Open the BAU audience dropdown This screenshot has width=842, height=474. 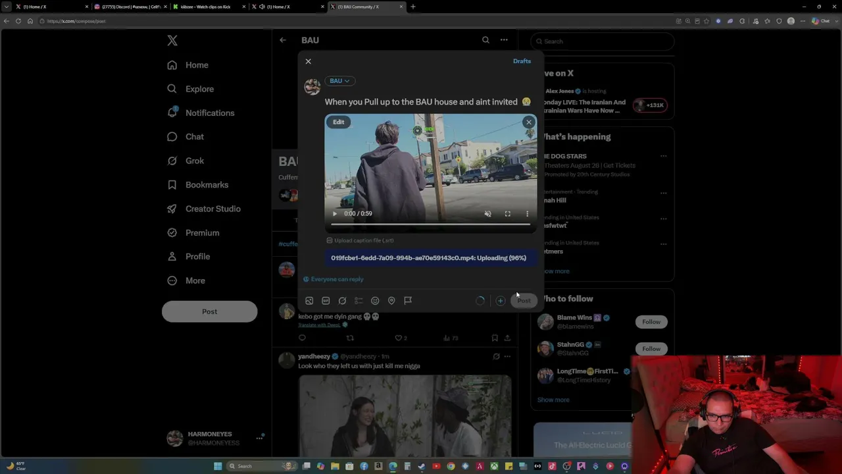tap(339, 81)
